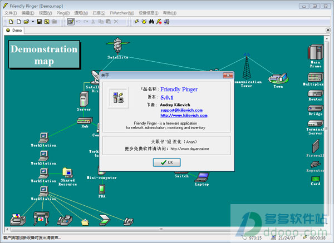
Task: Select the Card device icon
Action: click(316, 178)
